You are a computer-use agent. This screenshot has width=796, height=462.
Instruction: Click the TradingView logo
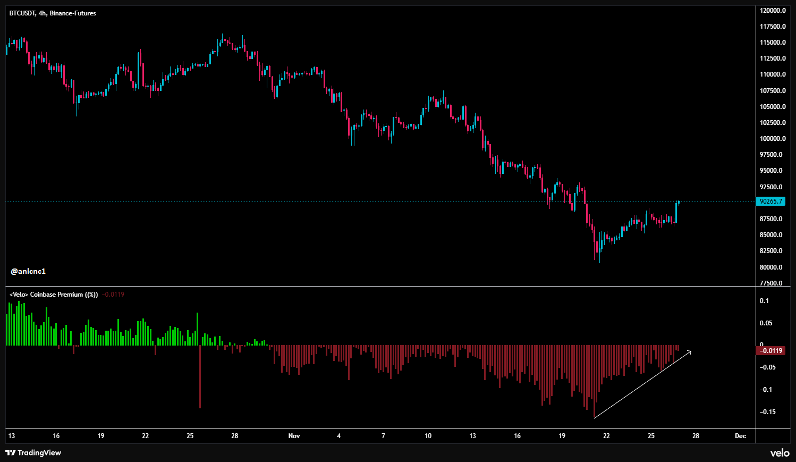coord(33,452)
